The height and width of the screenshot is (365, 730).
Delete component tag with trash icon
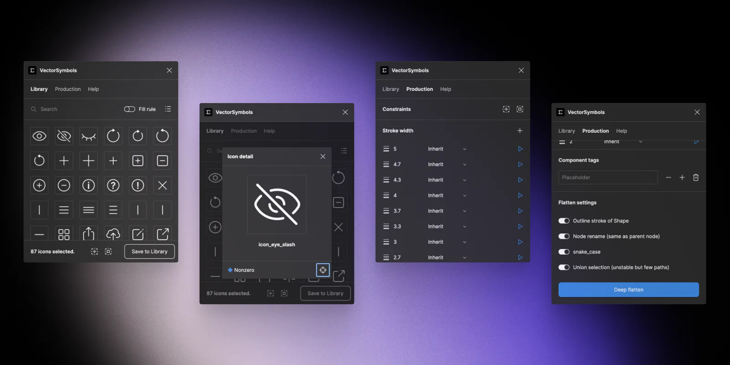point(696,177)
